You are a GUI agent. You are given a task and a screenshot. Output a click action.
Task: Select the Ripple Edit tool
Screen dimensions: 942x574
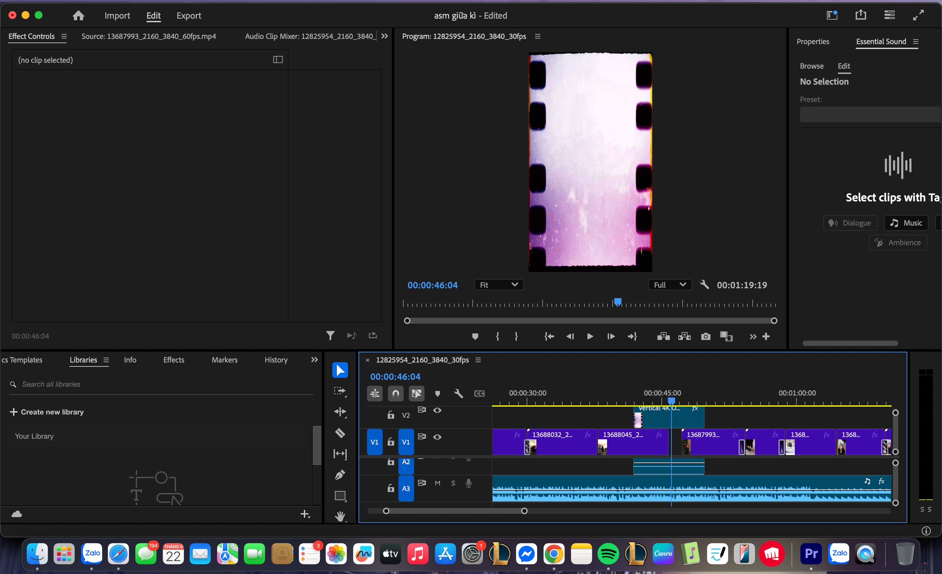(340, 412)
